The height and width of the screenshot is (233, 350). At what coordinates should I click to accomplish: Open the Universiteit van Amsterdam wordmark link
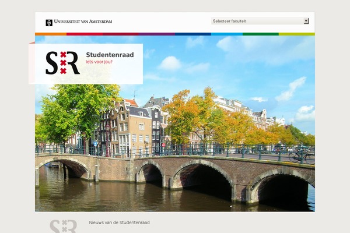click(x=83, y=22)
